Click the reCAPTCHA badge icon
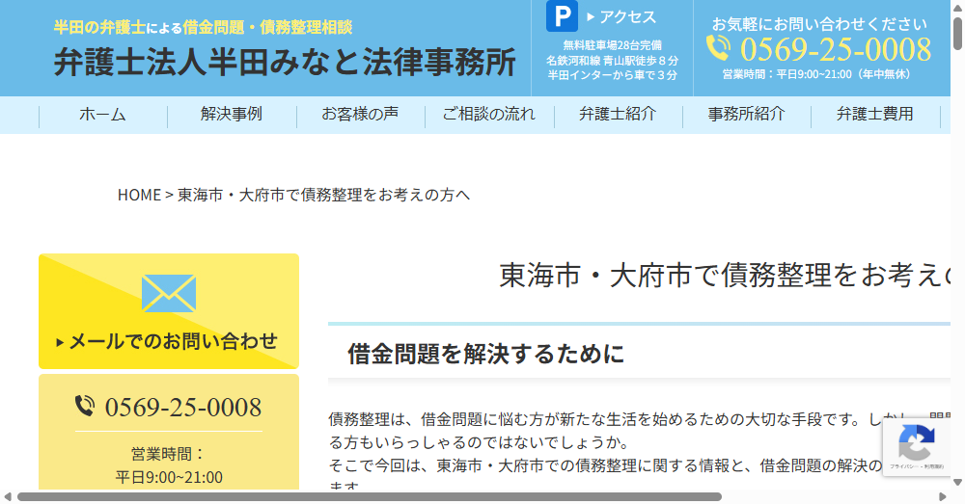Image resolution: width=965 pixels, height=504 pixels. pos(915,443)
